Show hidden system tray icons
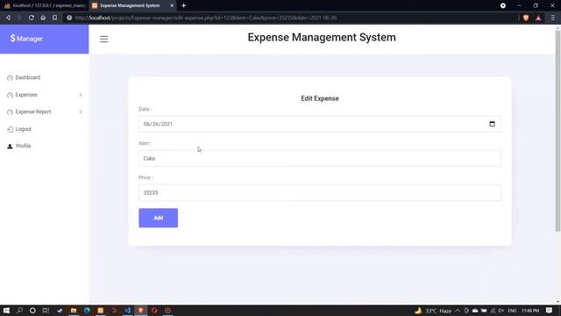The width and height of the screenshot is (561, 316). [x=458, y=310]
